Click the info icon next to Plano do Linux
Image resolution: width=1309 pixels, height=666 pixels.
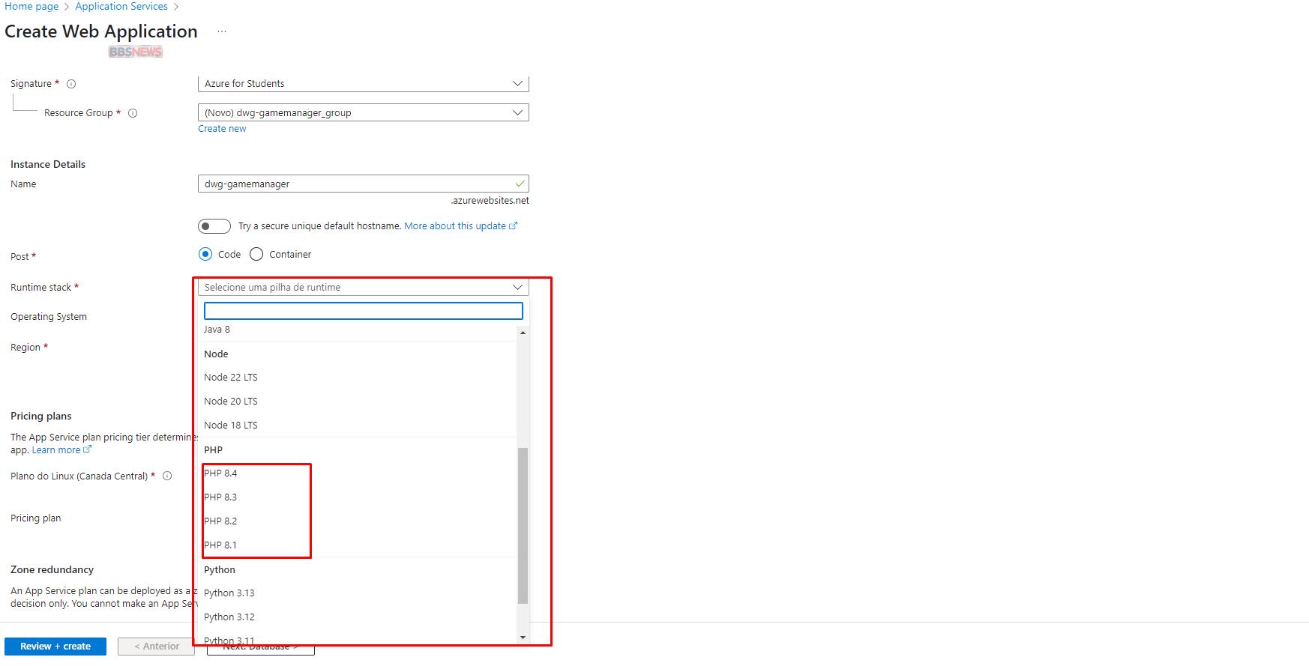(x=167, y=476)
